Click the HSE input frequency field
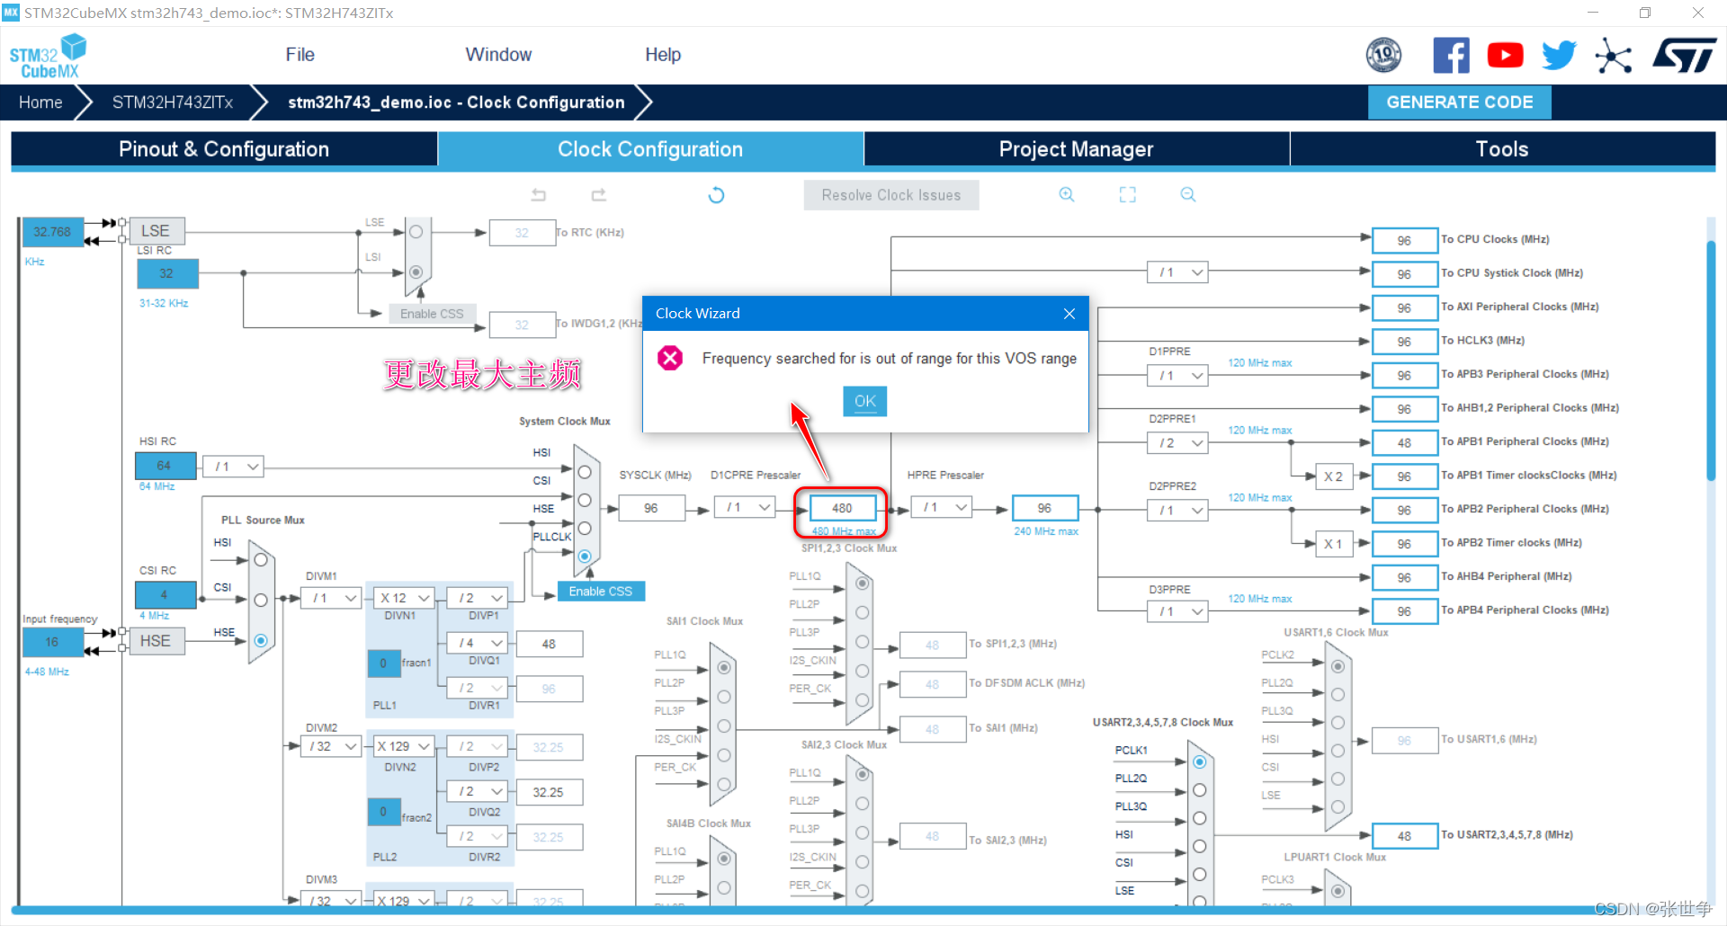1727x926 pixels. coord(52,642)
